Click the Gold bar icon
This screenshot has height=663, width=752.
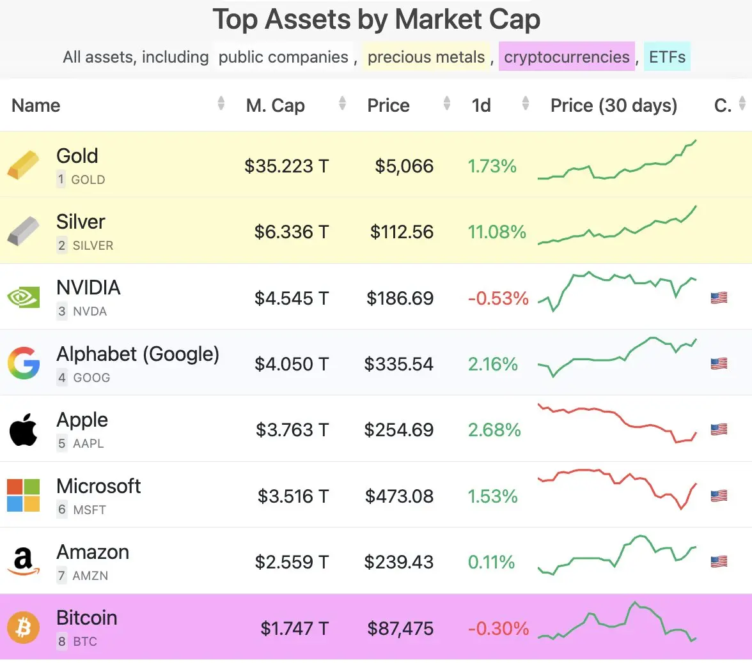23,165
